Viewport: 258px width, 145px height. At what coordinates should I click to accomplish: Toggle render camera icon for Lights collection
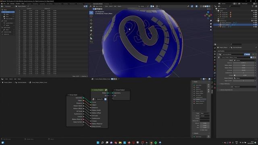[x=256, y=11]
